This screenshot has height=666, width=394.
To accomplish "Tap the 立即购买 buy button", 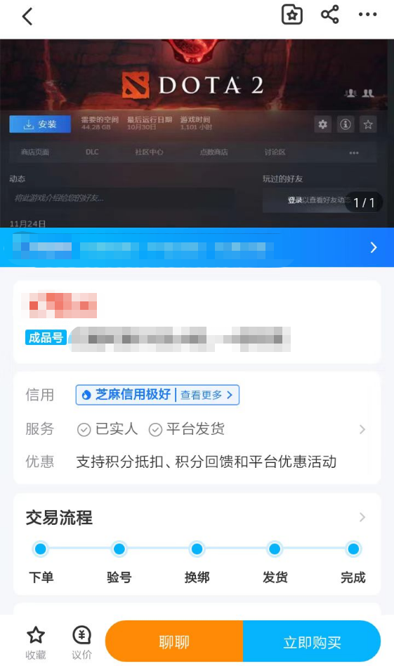I will tap(312, 642).
